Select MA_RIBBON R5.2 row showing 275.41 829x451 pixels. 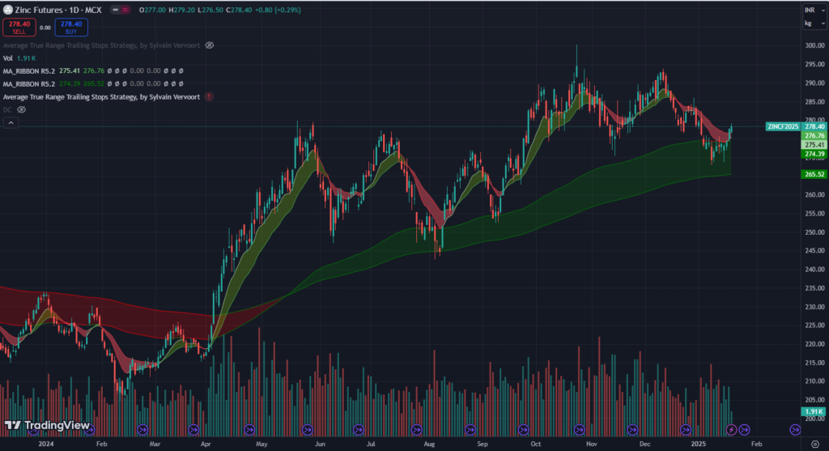click(93, 71)
